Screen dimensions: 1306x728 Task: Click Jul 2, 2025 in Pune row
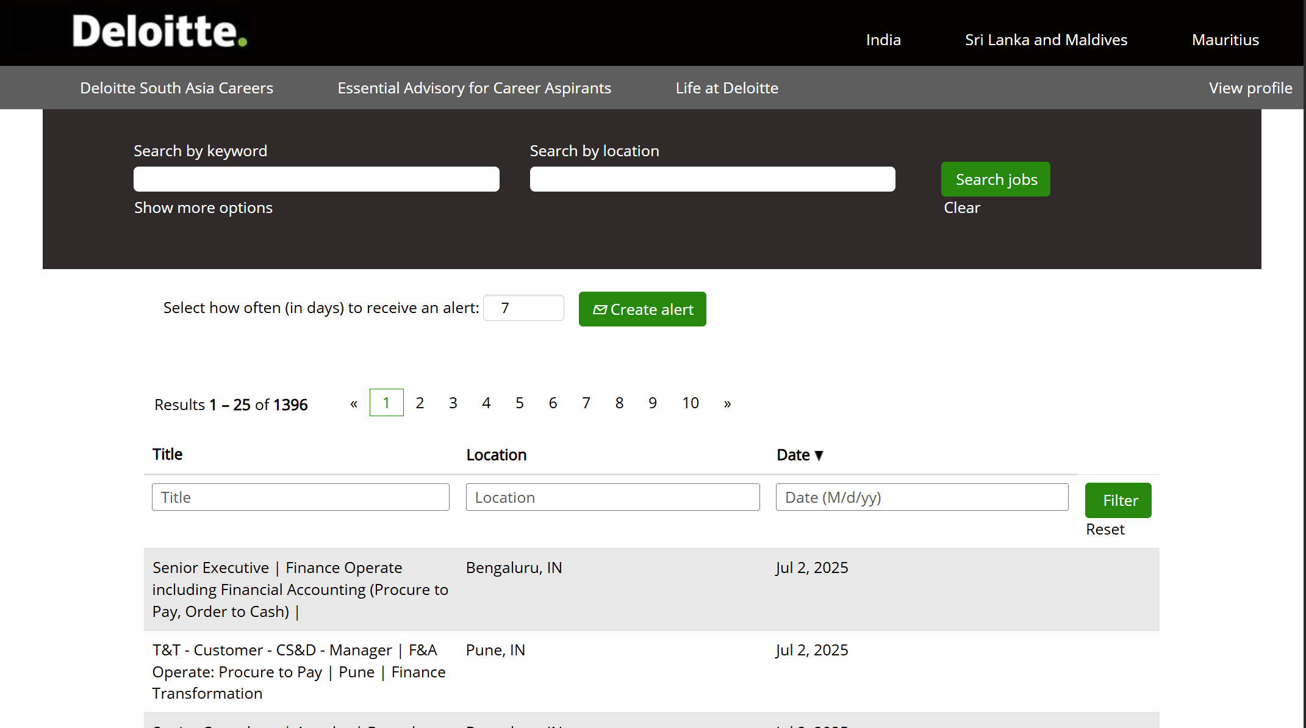tap(811, 650)
